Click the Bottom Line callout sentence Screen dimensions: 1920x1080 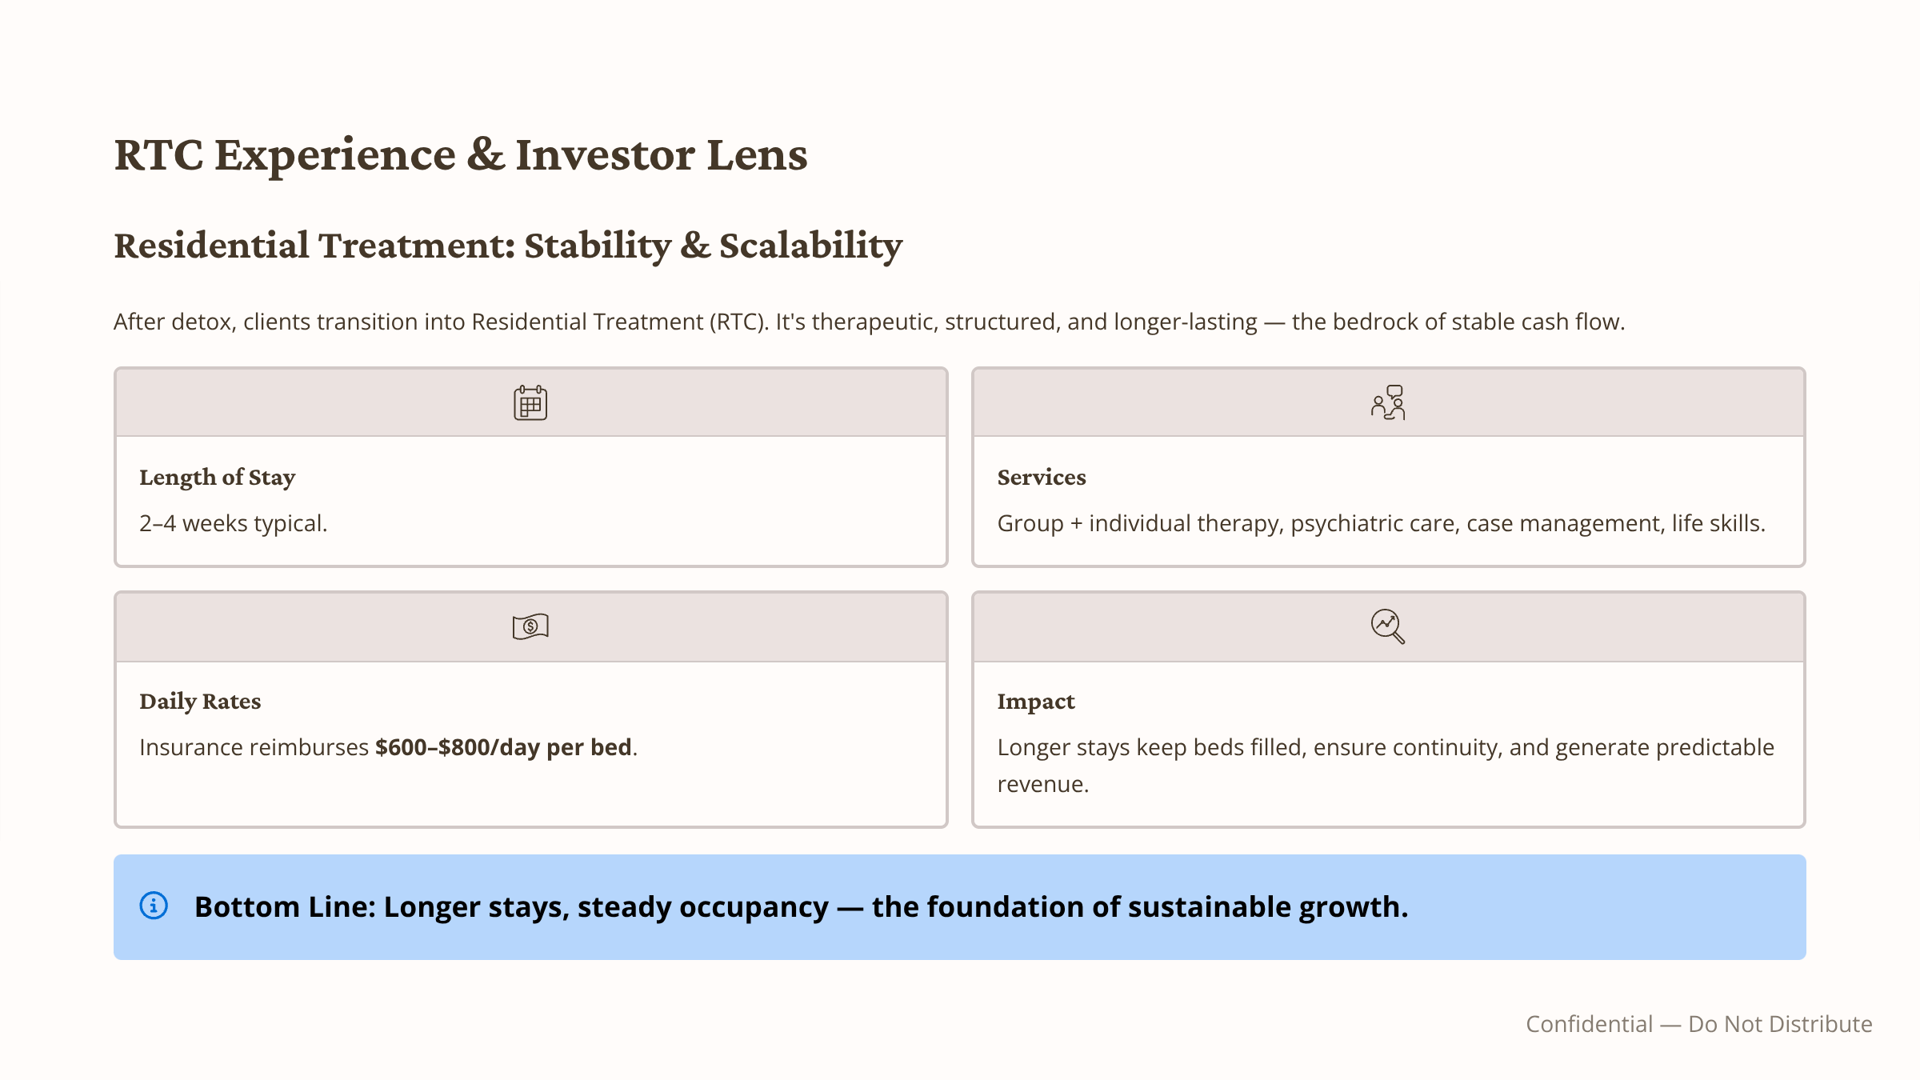pos(801,907)
